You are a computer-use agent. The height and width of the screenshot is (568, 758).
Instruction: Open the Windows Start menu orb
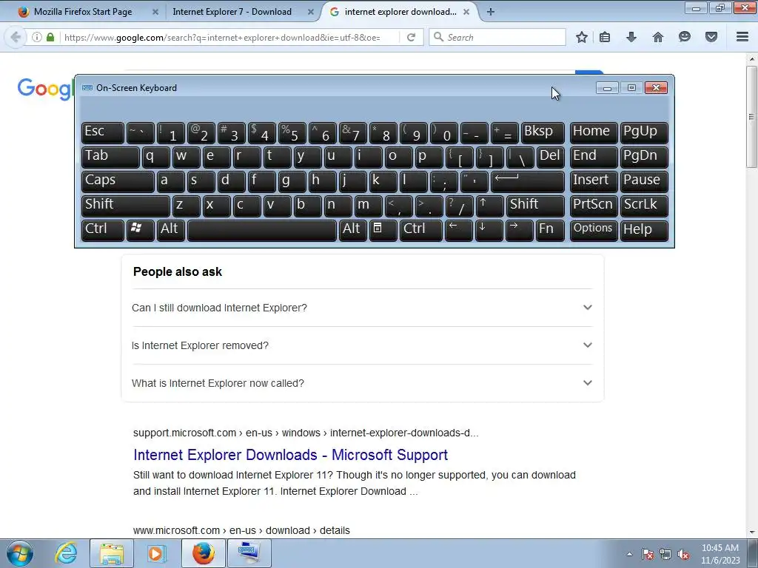[19, 553]
